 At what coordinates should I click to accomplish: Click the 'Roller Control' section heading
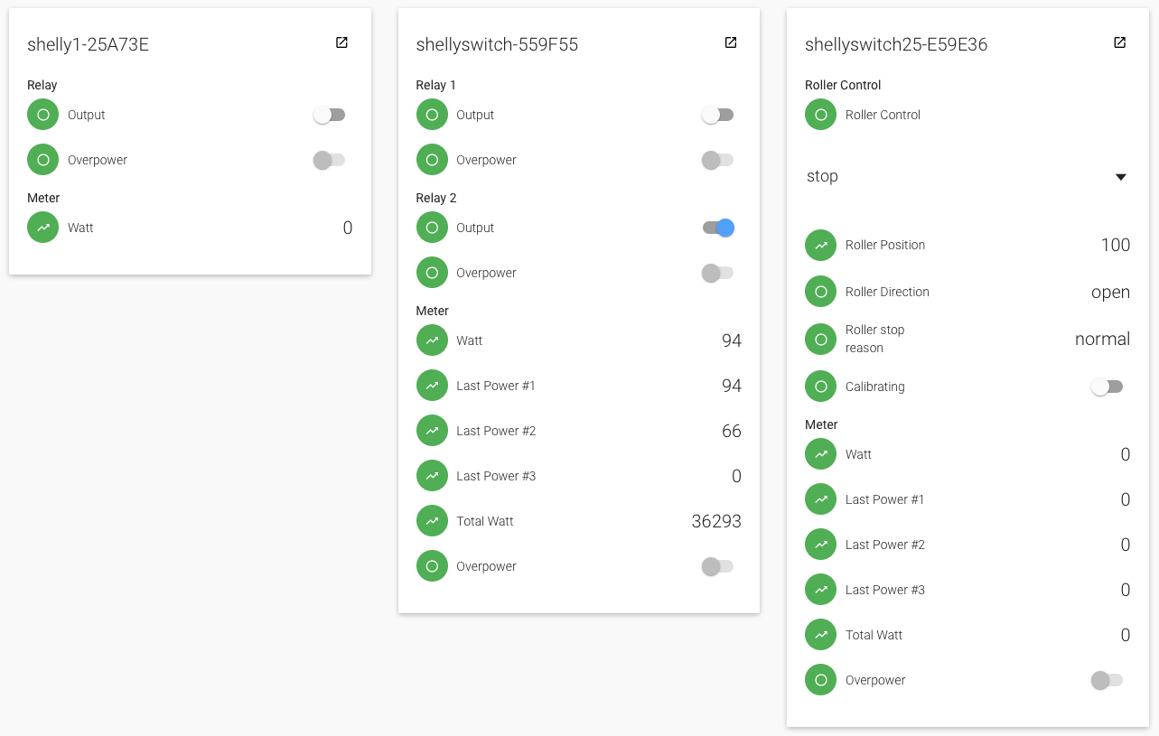[x=843, y=85]
